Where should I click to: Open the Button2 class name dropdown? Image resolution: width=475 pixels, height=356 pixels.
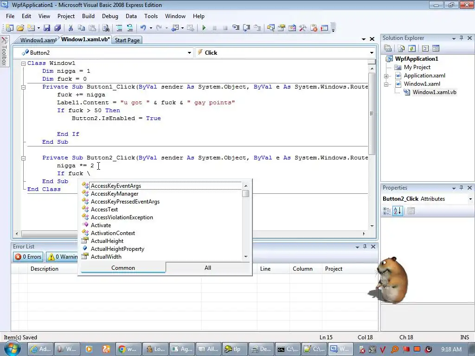pyautogui.click(x=189, y=53)
